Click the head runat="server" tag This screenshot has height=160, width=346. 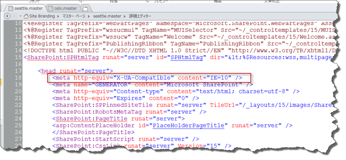coord(75,71)
